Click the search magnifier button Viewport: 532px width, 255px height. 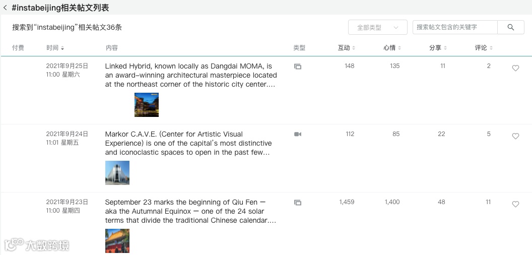510,27
